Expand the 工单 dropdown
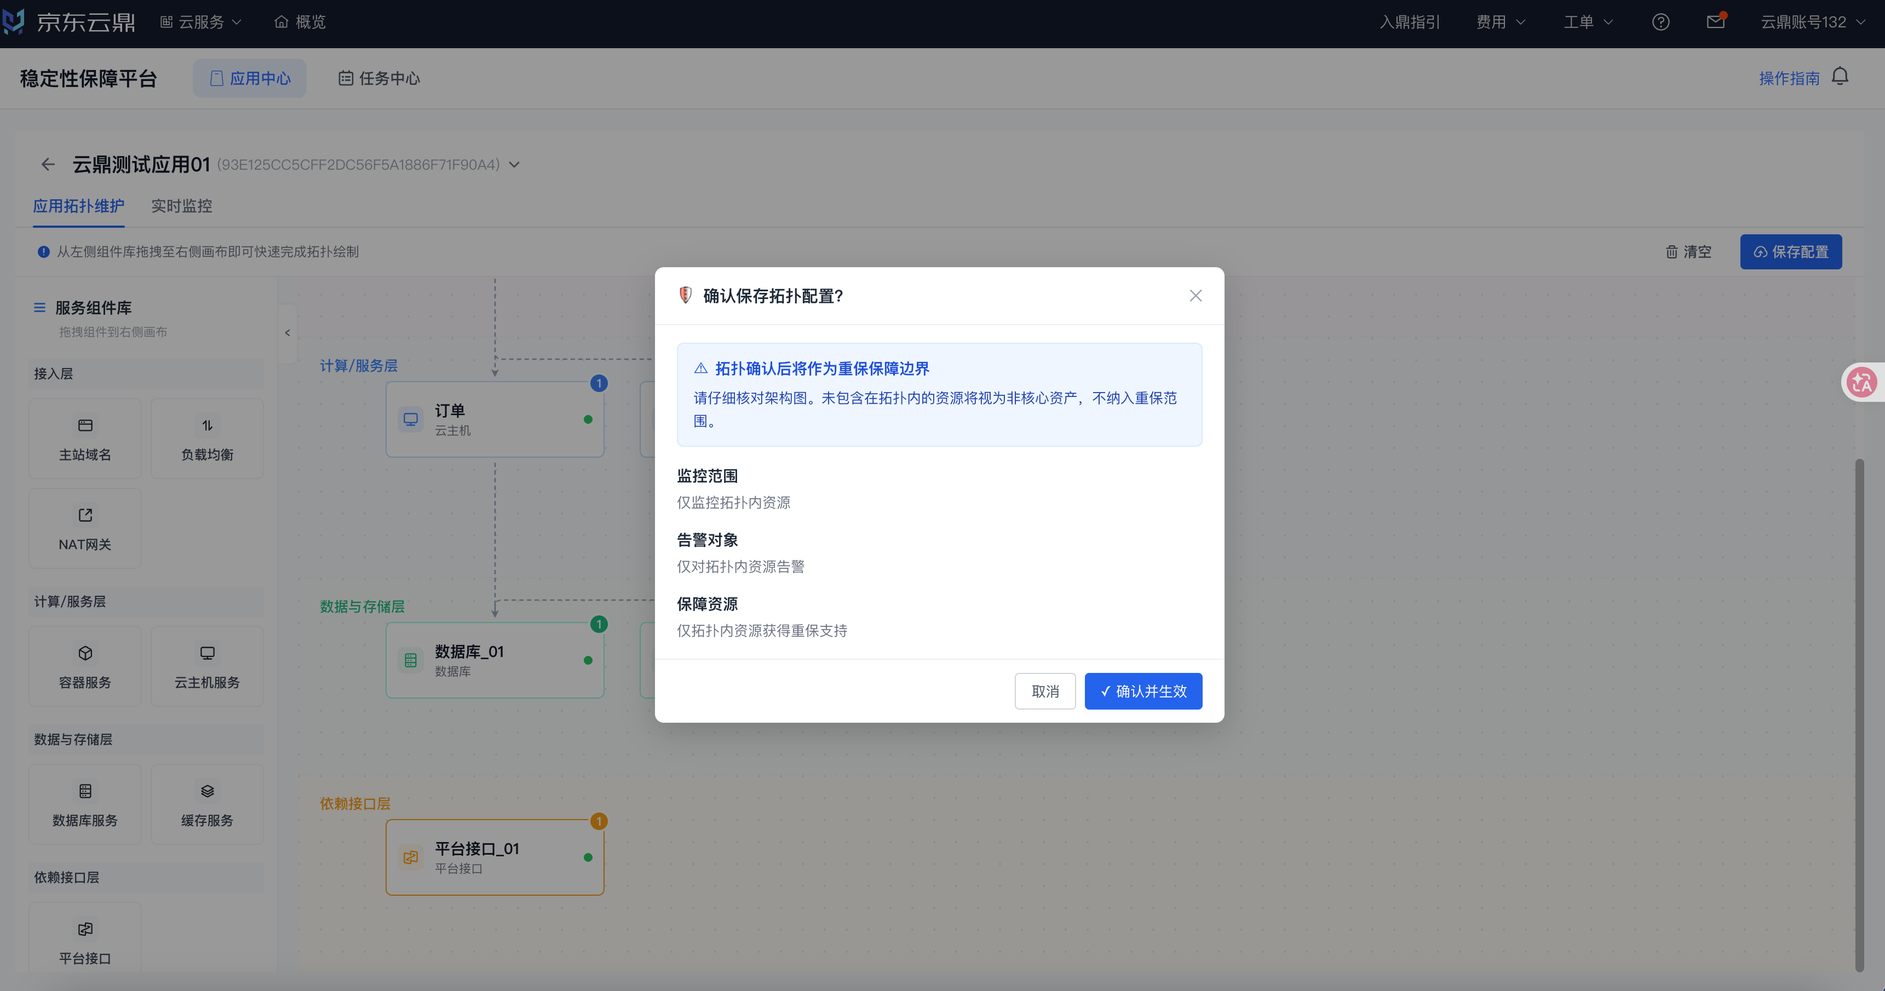Screen dimensions: 1885x991 coord(1588,22)
